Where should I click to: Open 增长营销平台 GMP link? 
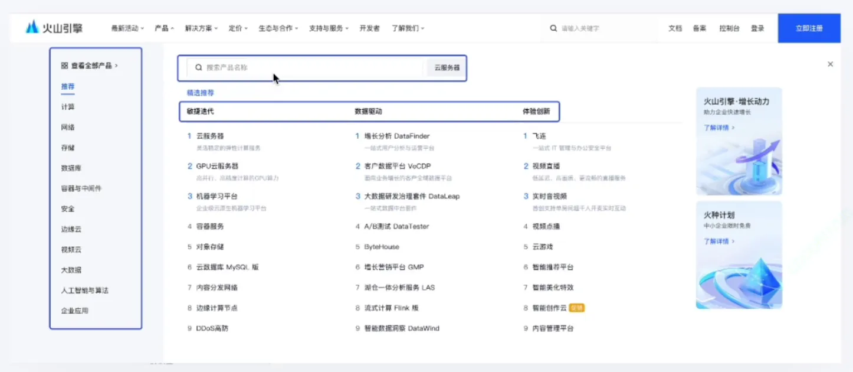click(x=393, y=267)
